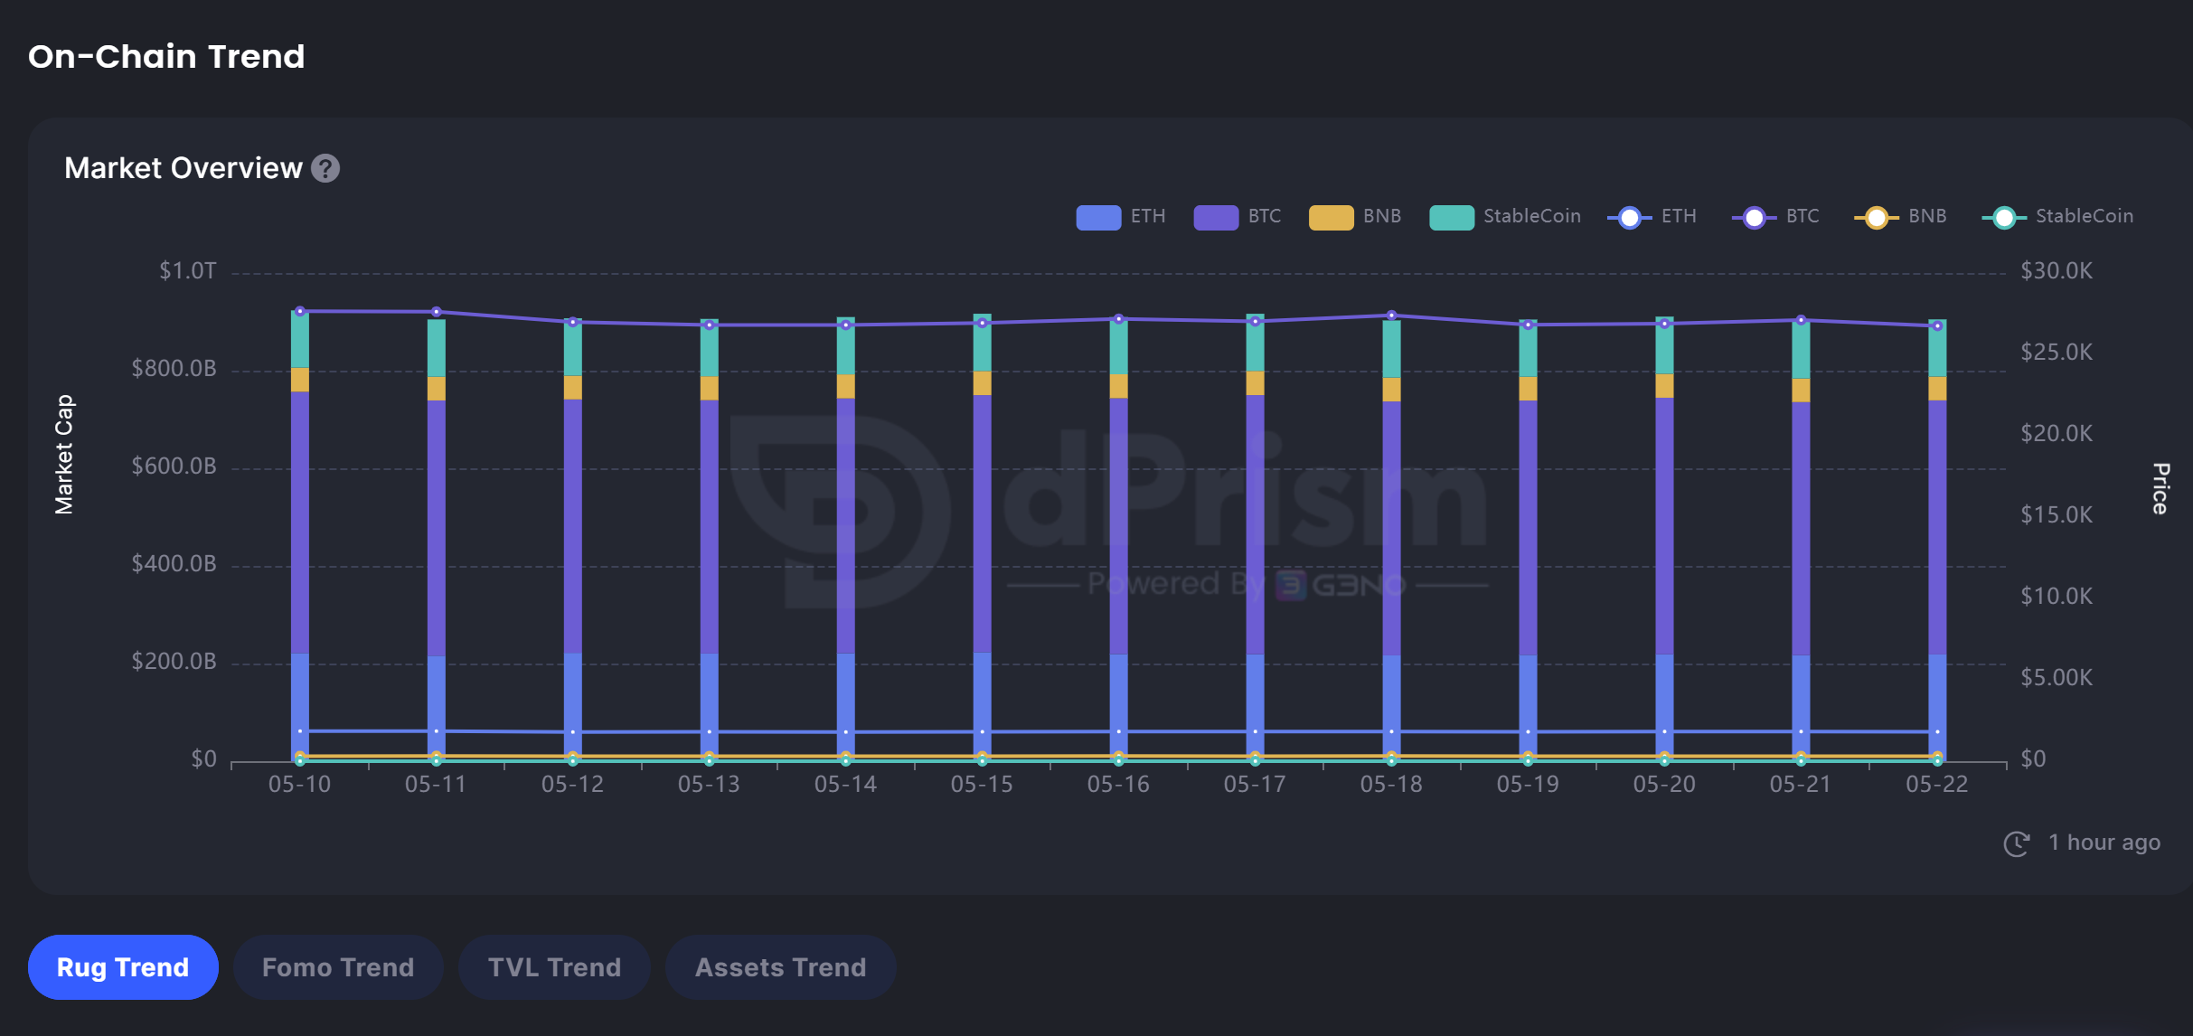The height and width of the screenshot is (1036, 2193).
Task: Open the Assets Trend tab
Action: tap(780, 967)
